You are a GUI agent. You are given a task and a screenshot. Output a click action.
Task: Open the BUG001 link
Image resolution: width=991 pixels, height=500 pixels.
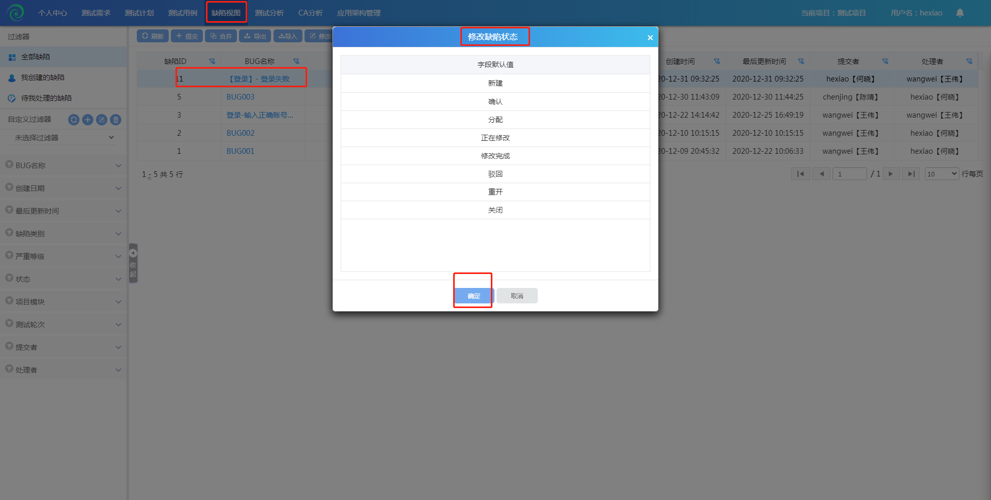click(x=241, y=151)
